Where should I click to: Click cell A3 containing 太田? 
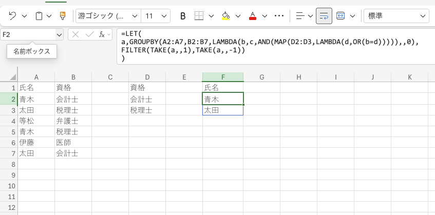36,110
